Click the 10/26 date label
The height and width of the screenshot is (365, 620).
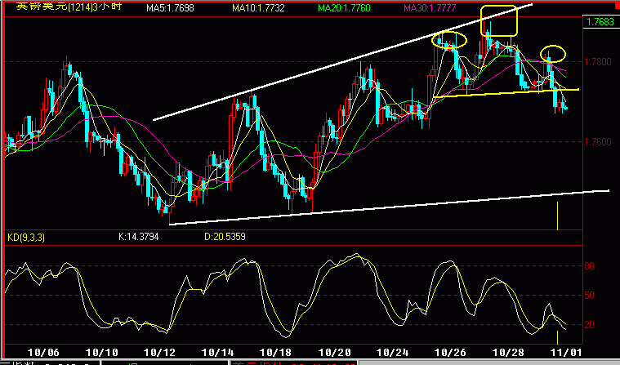tap(450, 352)
